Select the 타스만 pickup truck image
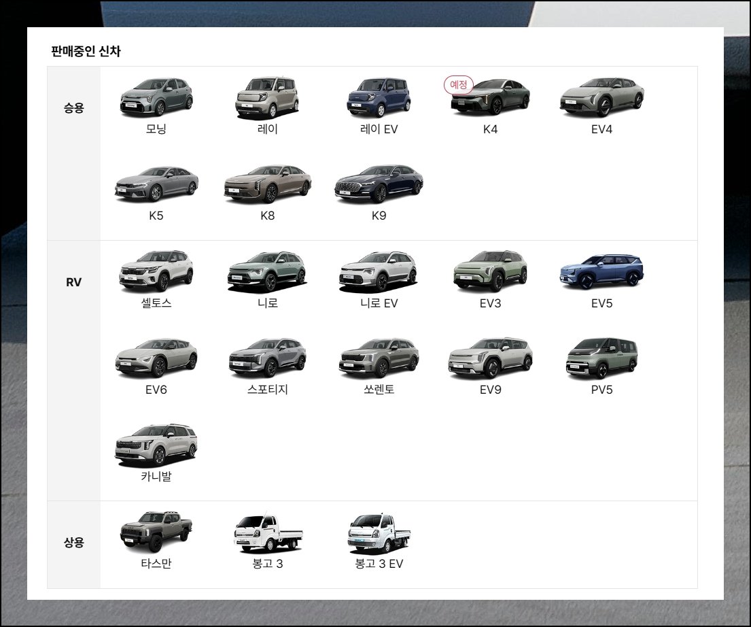Viewport: 751px width, 627px height. coord(156,532)
